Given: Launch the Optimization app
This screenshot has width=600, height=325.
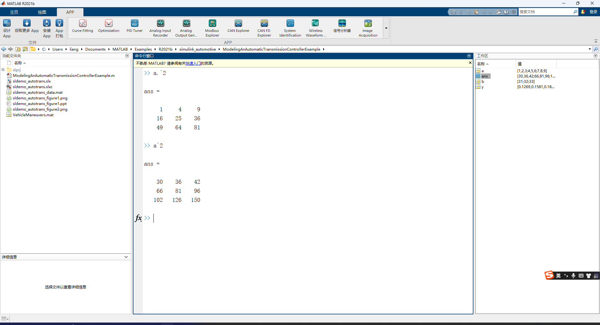Looking at the screenshot, I should pos(109,26).
